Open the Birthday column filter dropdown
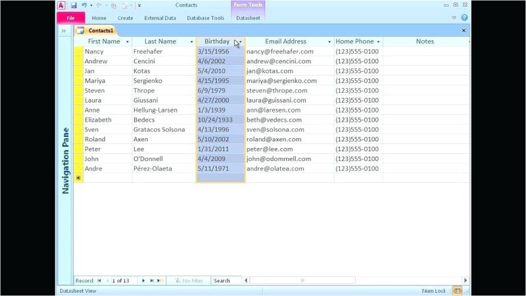The width and height of the screenshot is (526, 296). pyautogui.click(x=241, y=41)
